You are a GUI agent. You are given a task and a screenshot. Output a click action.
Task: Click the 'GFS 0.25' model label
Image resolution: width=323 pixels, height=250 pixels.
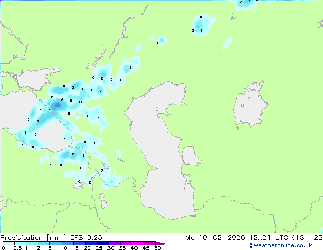click(x=86, y=238)
